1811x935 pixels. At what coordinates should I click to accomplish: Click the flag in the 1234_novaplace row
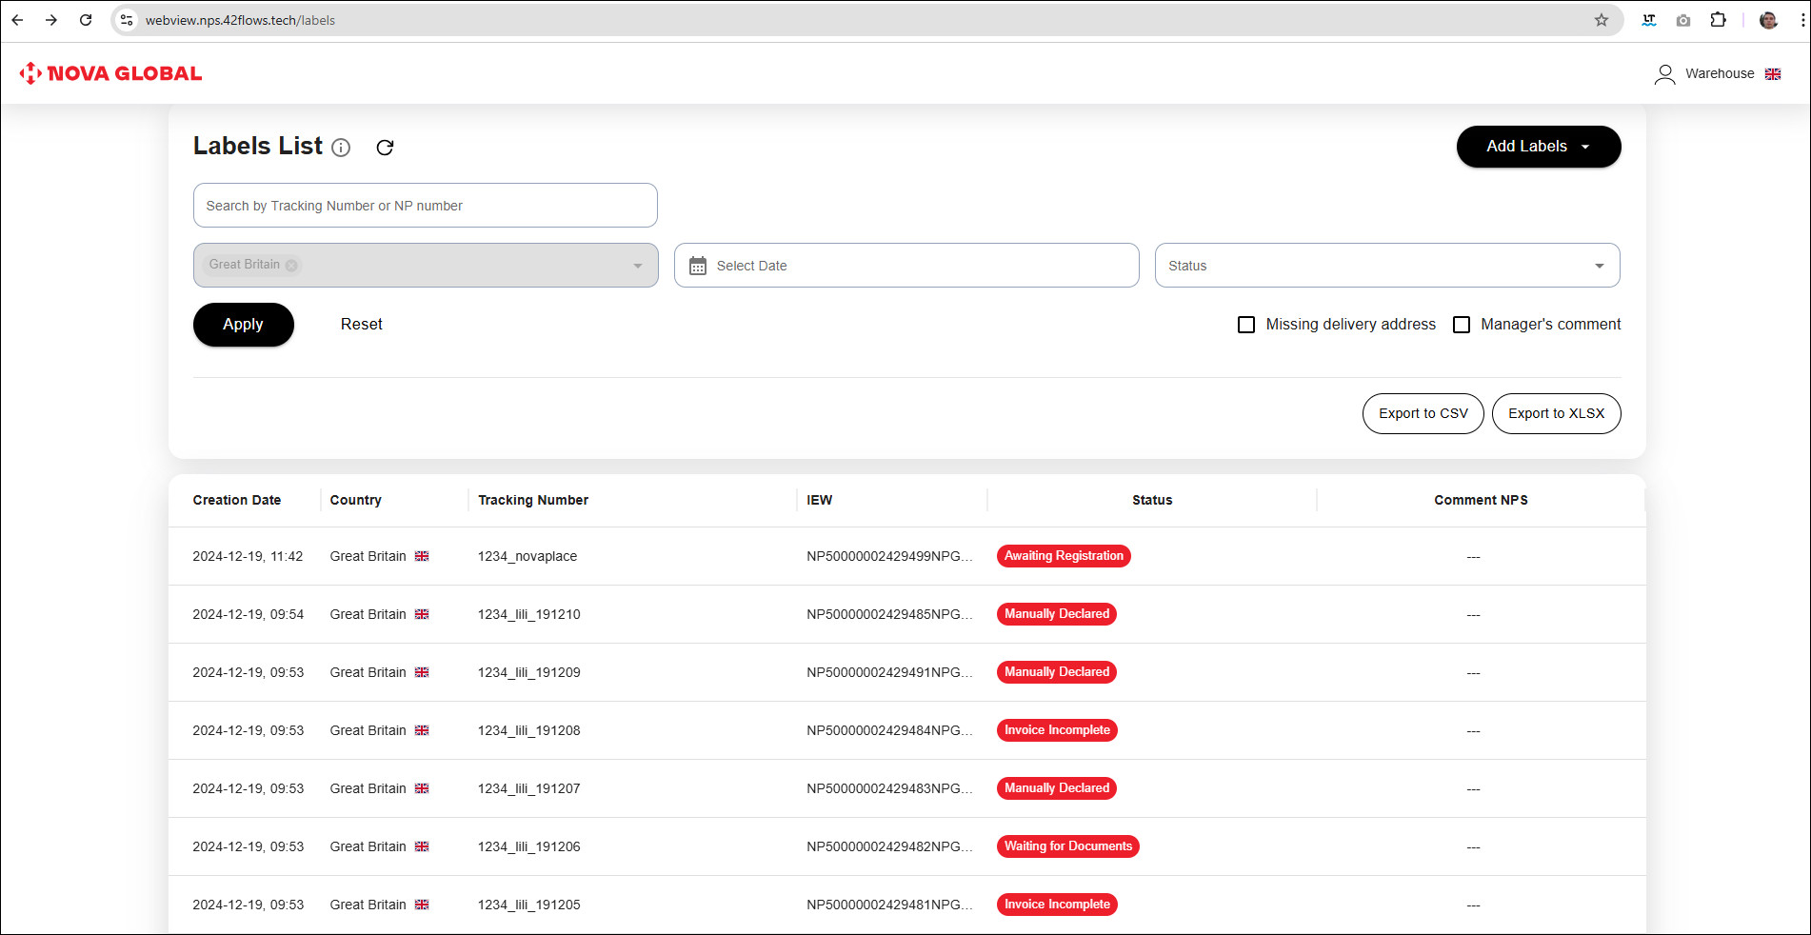tap(422, 556)
